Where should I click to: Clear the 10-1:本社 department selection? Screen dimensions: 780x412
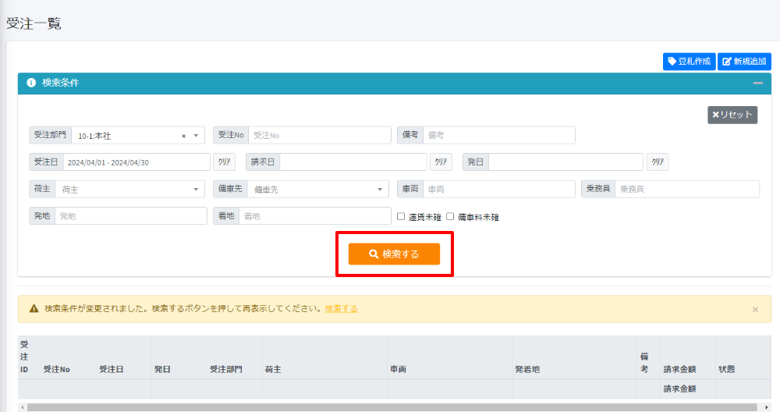184,136
